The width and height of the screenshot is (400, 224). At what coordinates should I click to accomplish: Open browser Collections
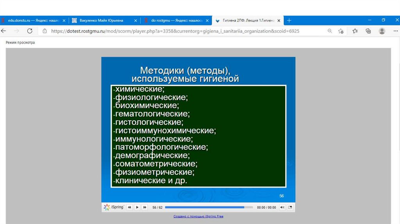(368, 31)
